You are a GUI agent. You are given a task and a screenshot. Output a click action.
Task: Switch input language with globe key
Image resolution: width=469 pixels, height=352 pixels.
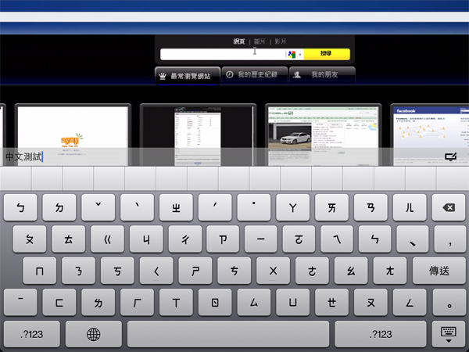(x=94, y=334)
